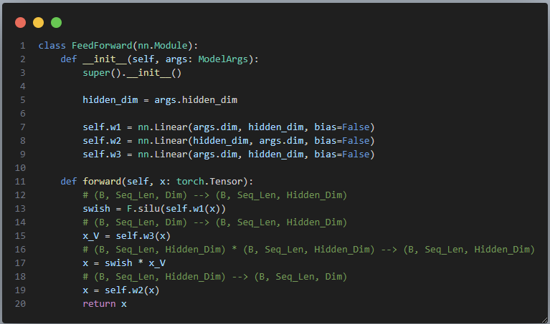The height and width of the screenshot is (324, 550).
Task: Click the ModelArgs type annotation
Action: pyautogui.click(x=223, y=59)
